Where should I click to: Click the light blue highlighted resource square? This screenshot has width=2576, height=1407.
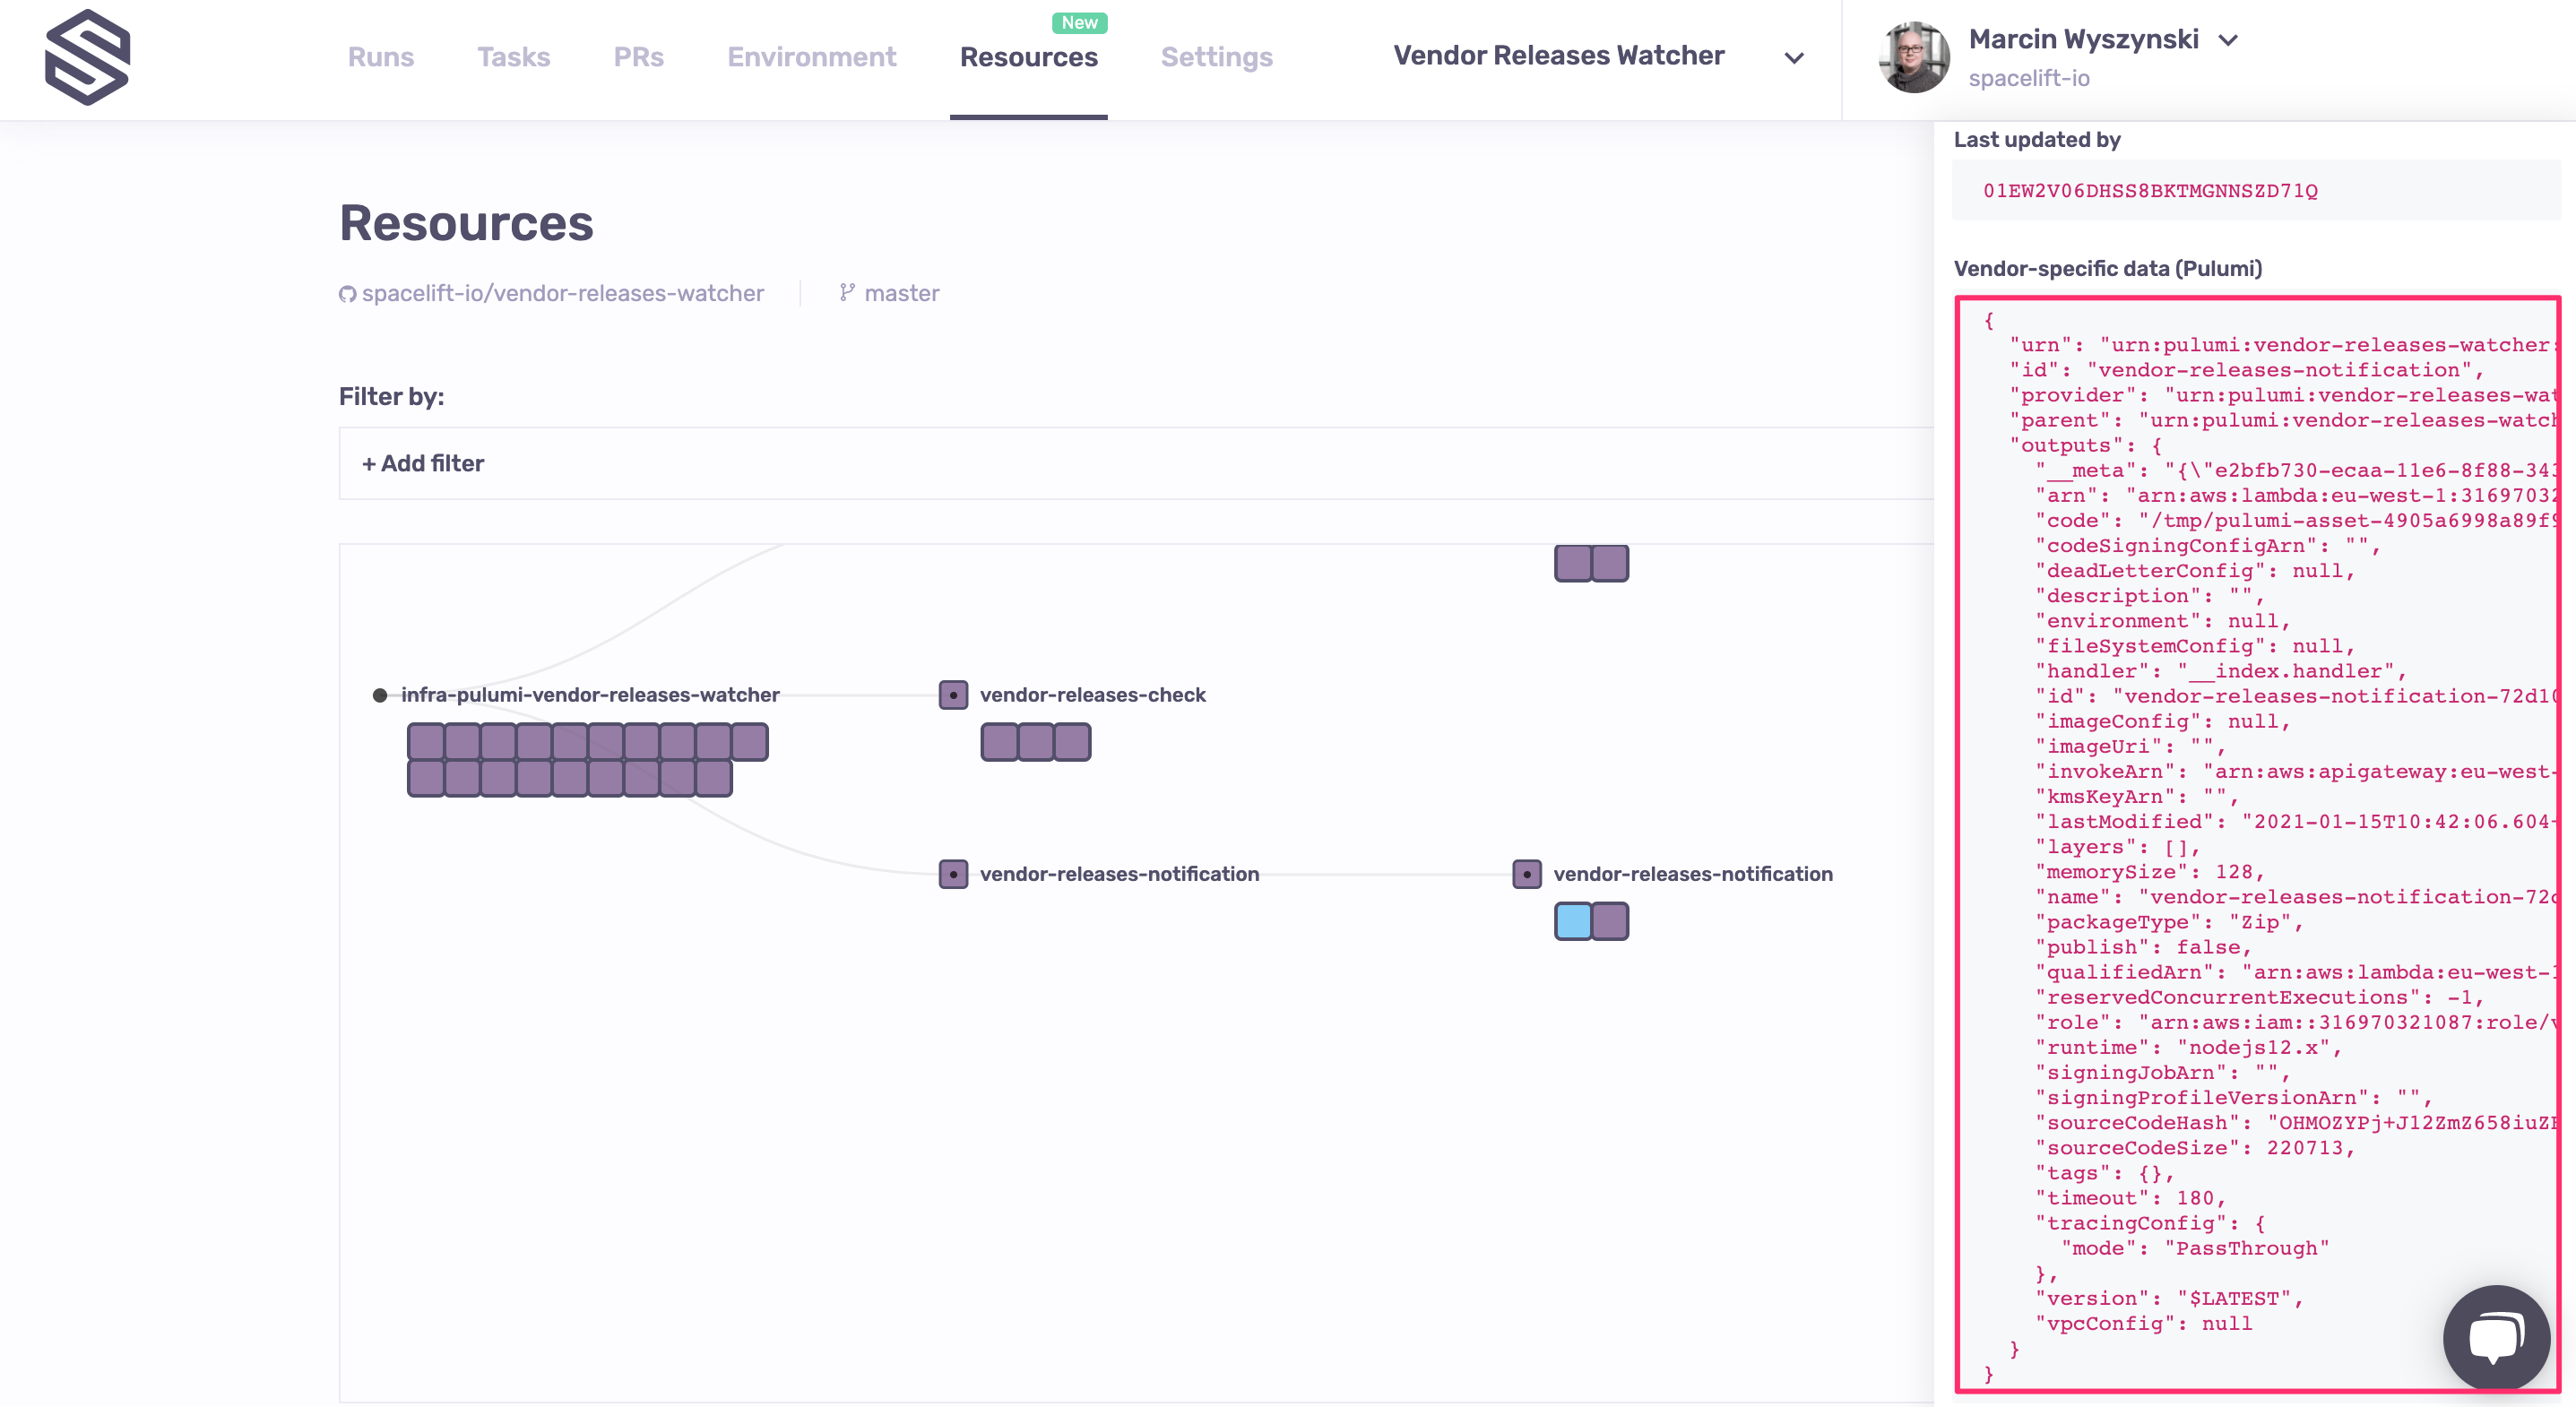coord(1573,921)
